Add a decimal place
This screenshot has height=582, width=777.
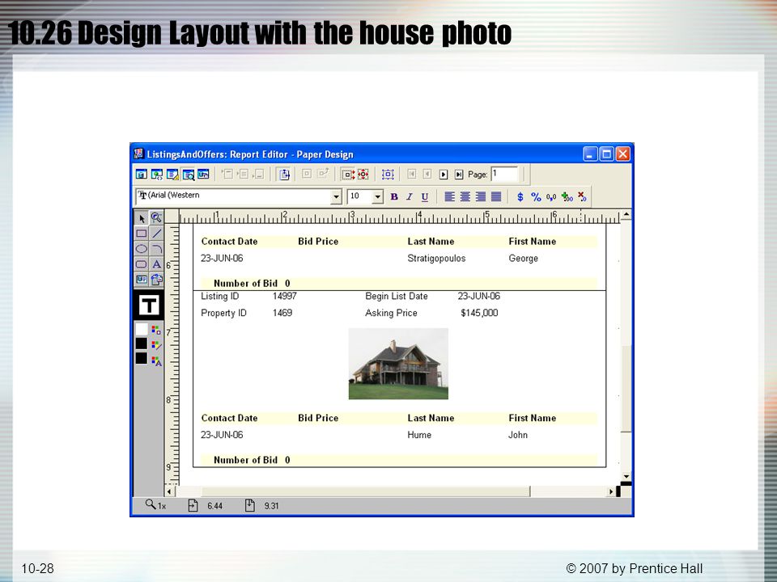(x=567, y=196)
